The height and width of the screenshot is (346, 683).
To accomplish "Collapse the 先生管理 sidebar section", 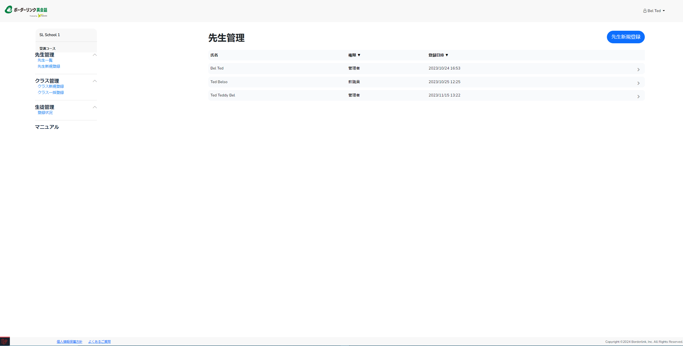I will coord(95,55).
